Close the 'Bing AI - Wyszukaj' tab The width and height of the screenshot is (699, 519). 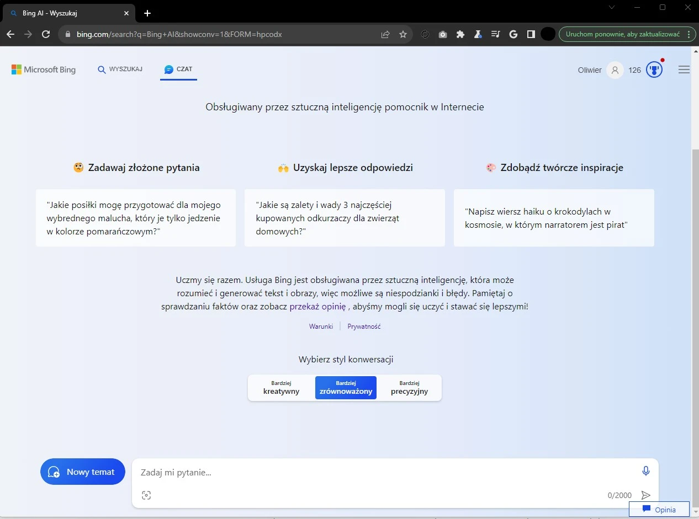click(127, 13)
